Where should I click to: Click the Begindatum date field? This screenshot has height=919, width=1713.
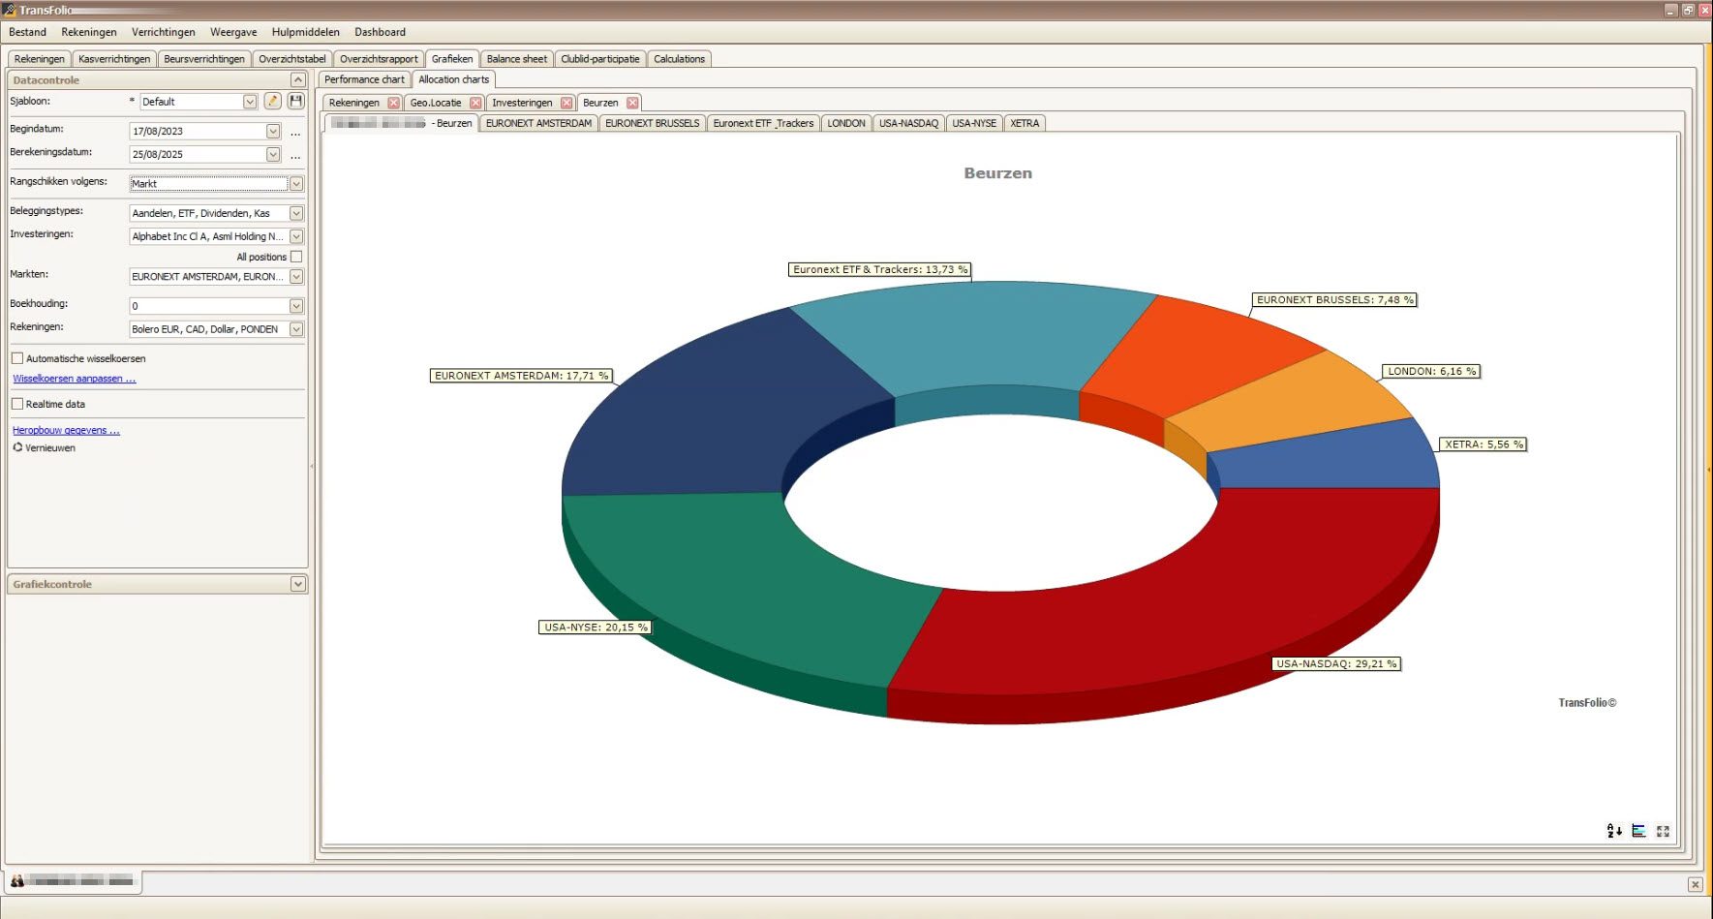(x=198, y=131)
